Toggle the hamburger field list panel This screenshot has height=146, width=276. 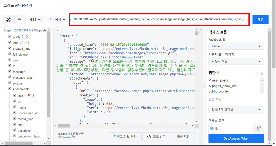(x=19, y=19)
